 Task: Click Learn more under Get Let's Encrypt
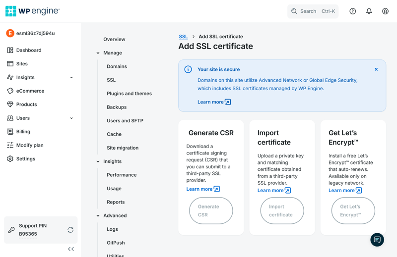(x=341, y=190)
